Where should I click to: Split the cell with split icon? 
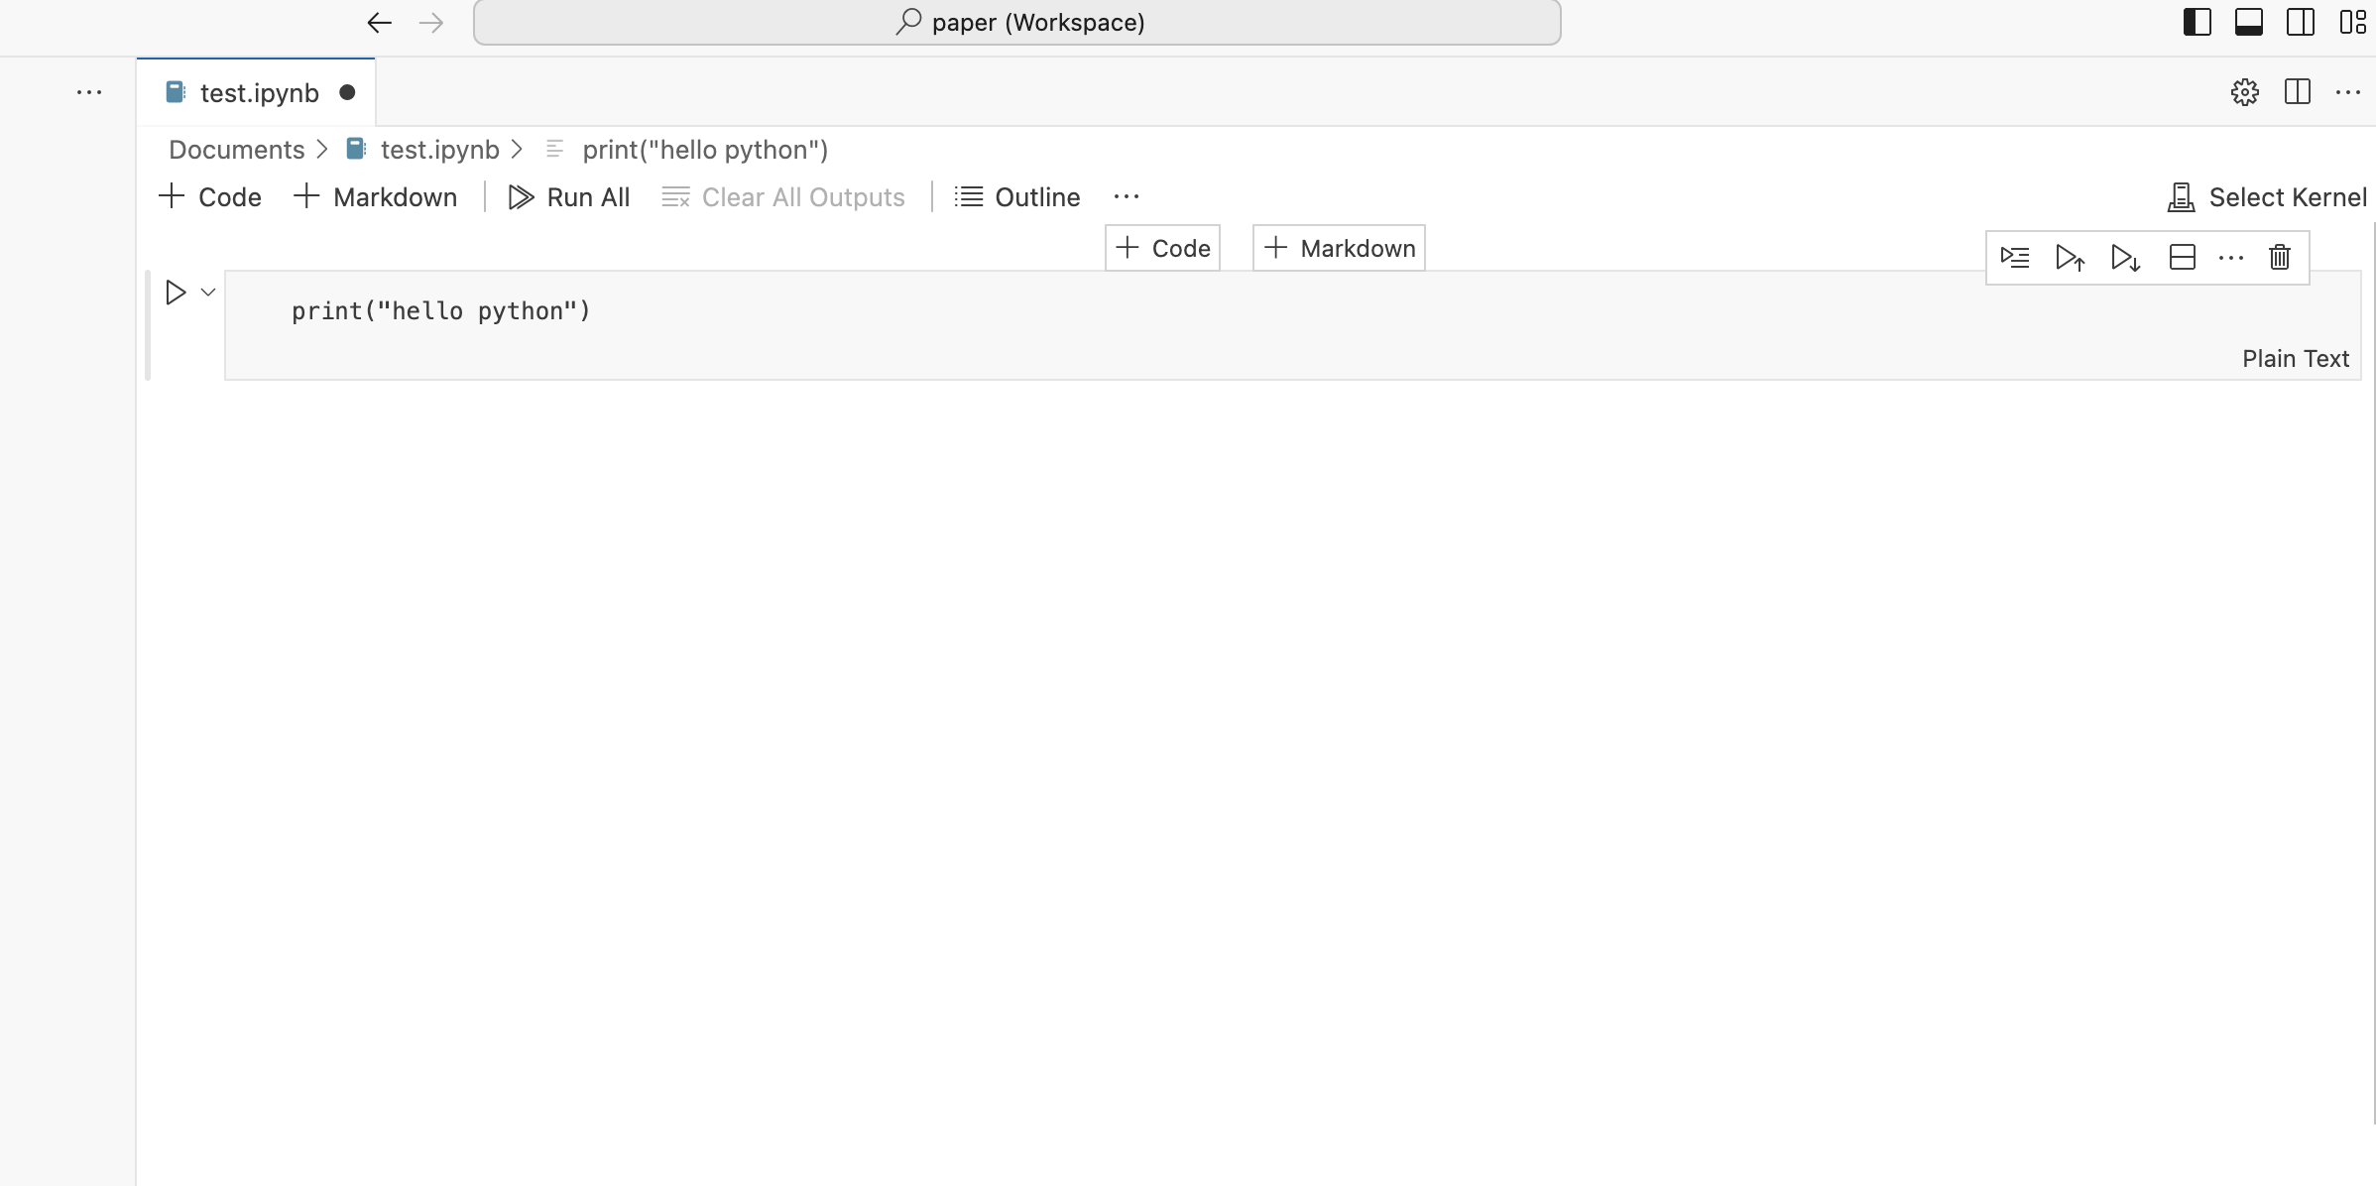[2182, 258]
